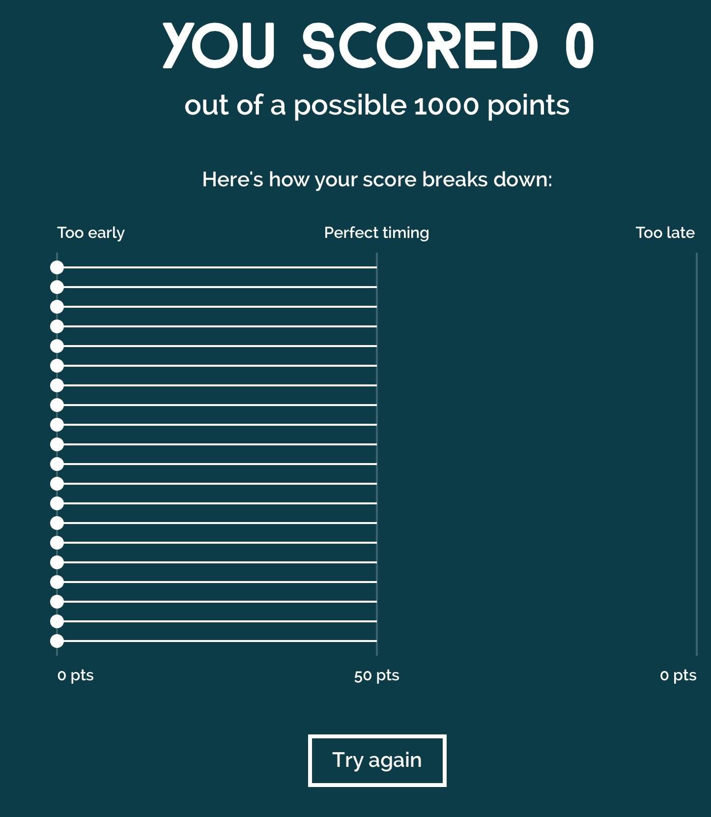Screen dimensions: 711x817
Task: Click the second result dot from top
Action: point(57,287)
